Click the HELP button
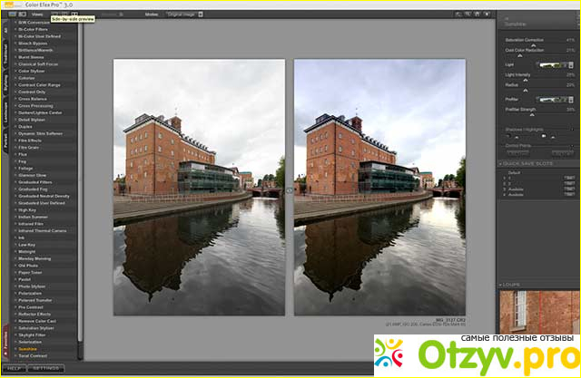This screenshot has height=378, width=581. pos(13,369)
